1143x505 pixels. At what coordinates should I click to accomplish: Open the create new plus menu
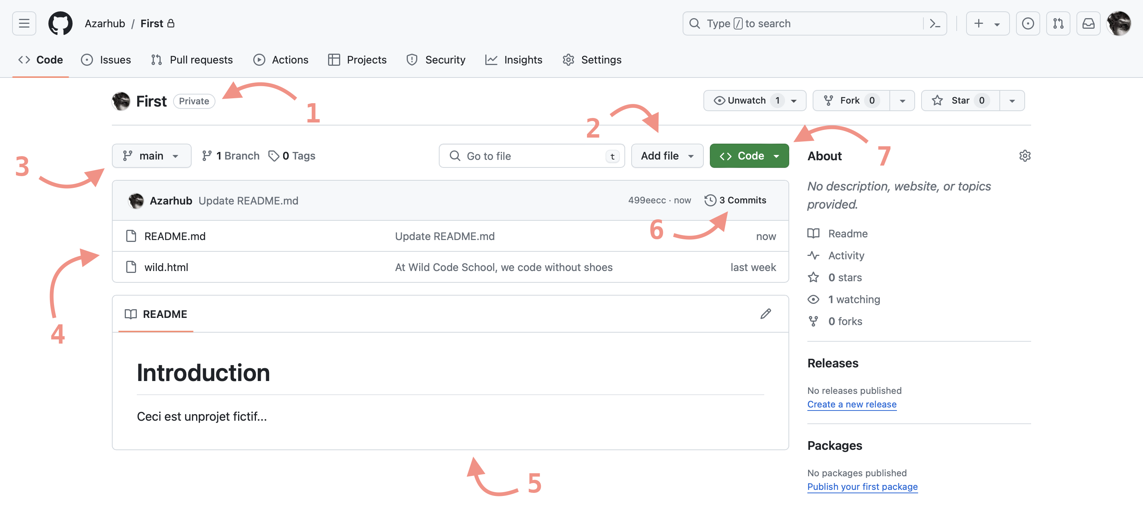[x=987, y=23]
